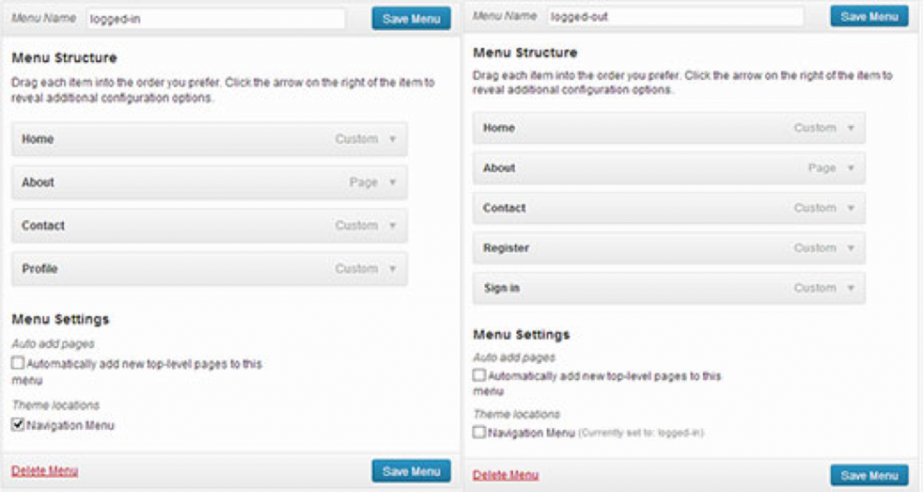Expand Sign in item arrow in logged-out menu

point(851,287)
